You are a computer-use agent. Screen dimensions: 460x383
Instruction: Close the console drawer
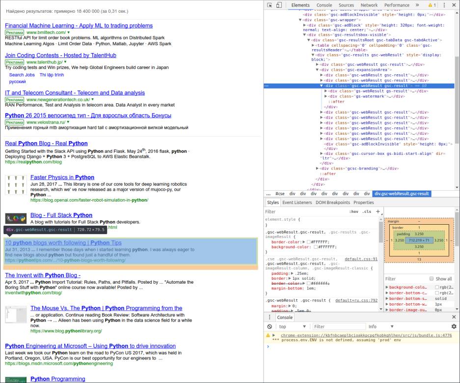[454, 317]
